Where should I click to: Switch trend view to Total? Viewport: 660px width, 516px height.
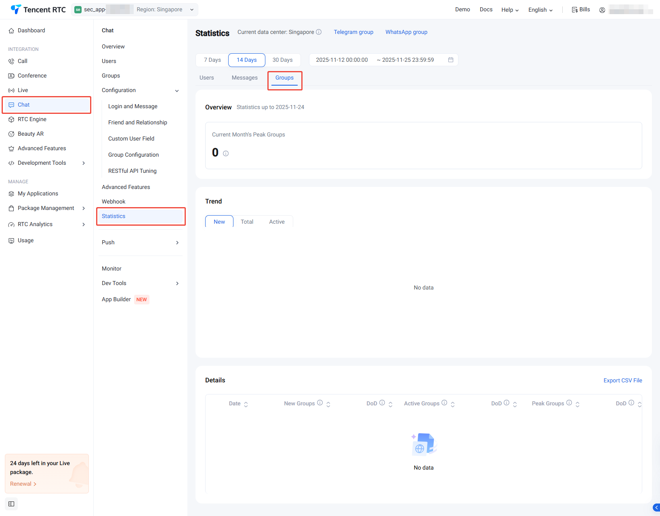tap(247, 222)
